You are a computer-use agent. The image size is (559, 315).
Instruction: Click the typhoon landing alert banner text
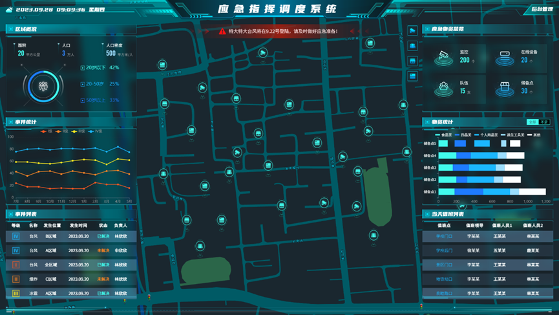[x=283, y=32]
